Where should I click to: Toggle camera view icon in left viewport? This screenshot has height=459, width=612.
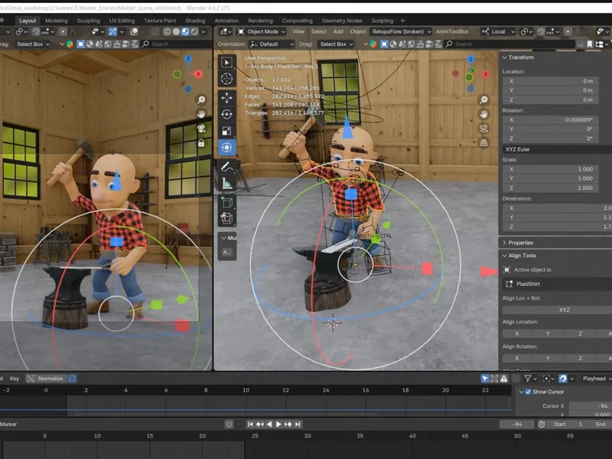click(x=201, y=129)
